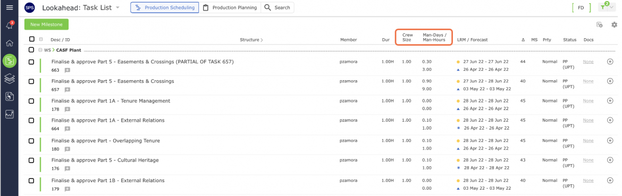Collapse the WS CASF Plant group

[x=40, y=50]
